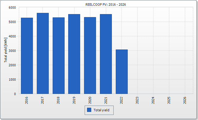Click the shorter 2022 bar
This screenshot has width=198, height=120.
pos(122,72)
